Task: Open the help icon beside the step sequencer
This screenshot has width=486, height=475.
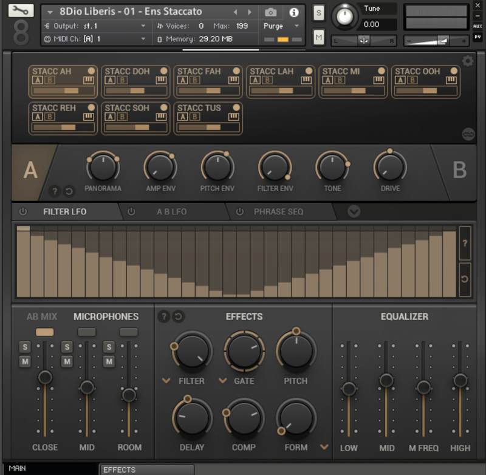Action: (x=465, y=243)
